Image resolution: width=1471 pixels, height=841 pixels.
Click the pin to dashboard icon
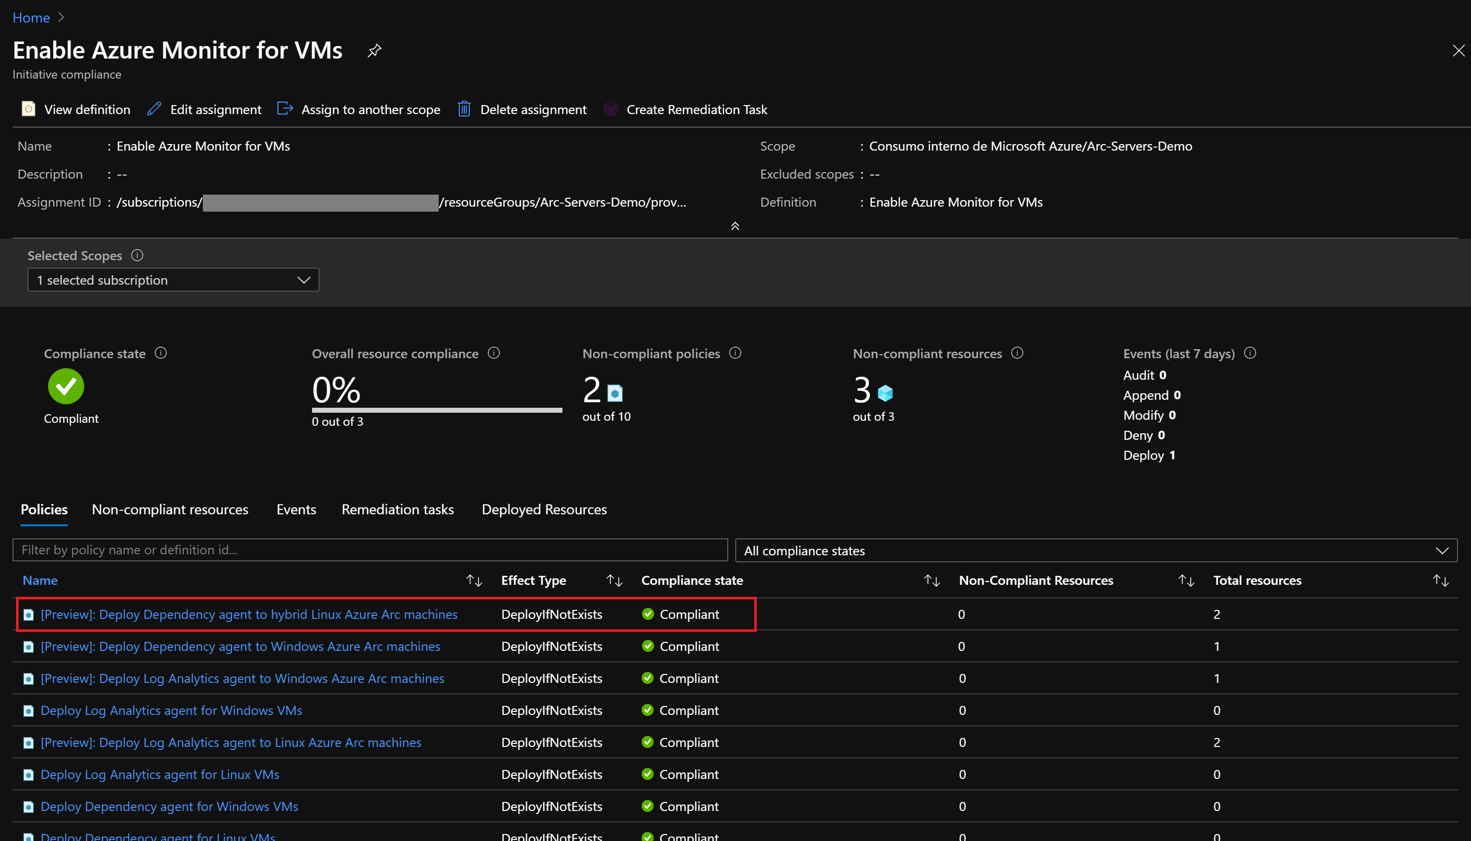(x=374, y=51)
